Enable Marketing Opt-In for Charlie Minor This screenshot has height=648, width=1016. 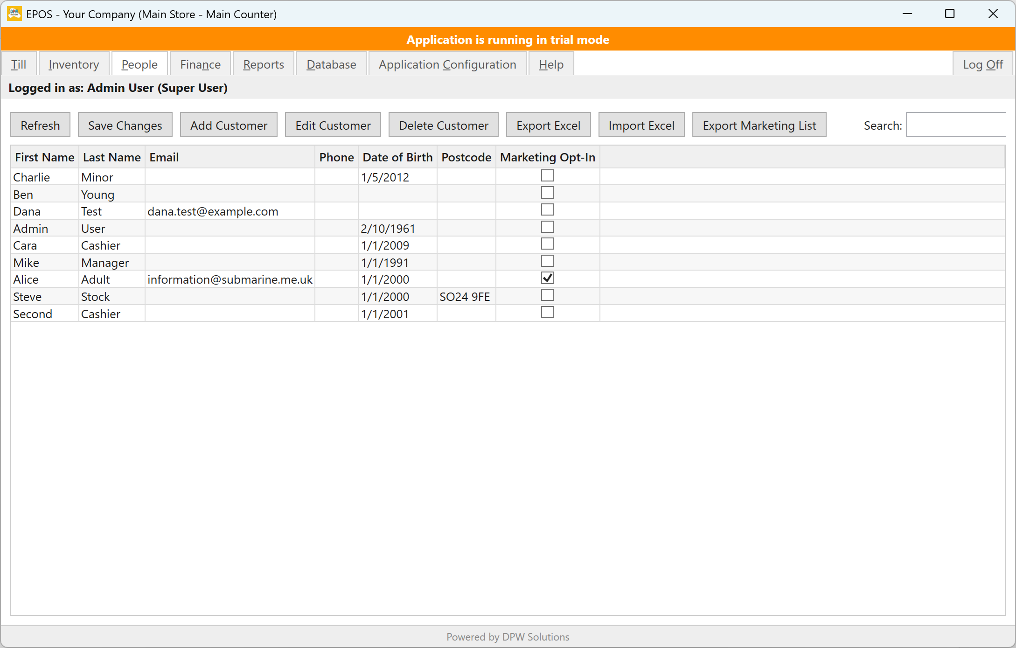click(547, 175)
